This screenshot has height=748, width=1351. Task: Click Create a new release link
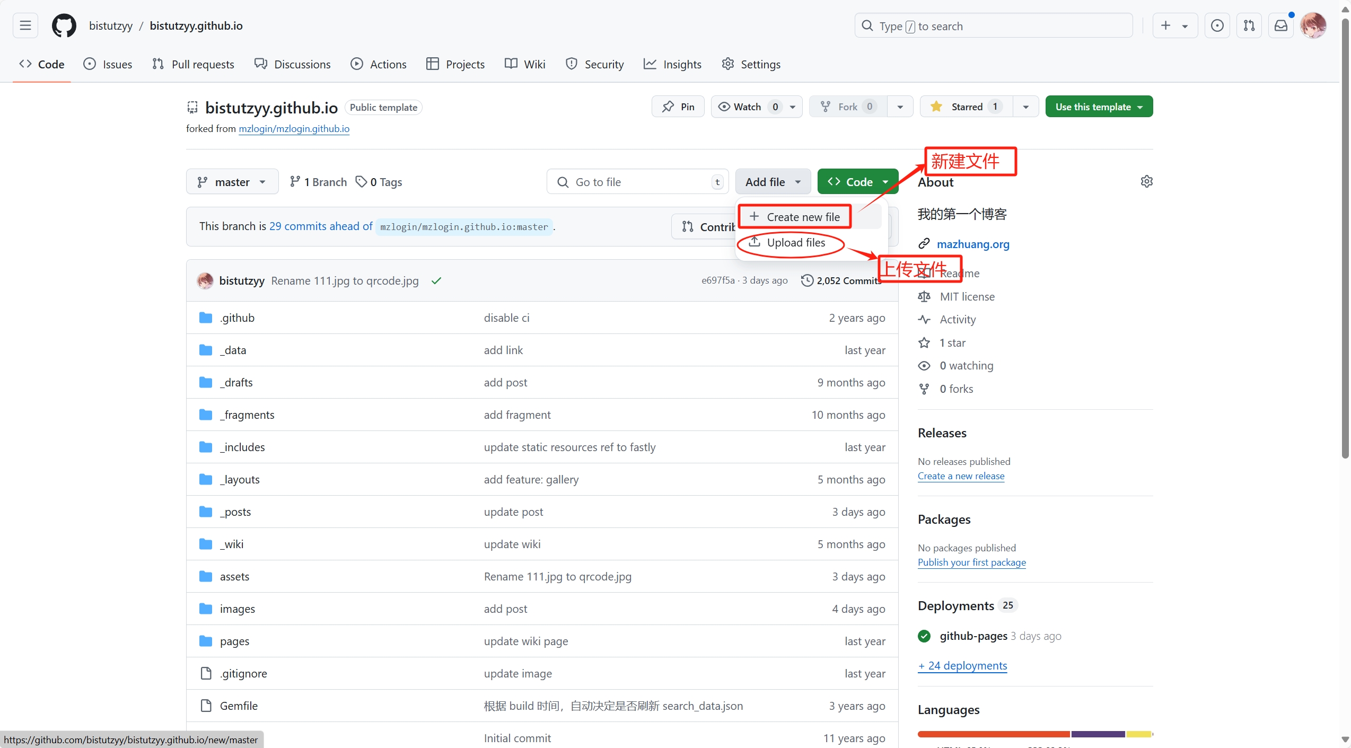pos(961,476)
